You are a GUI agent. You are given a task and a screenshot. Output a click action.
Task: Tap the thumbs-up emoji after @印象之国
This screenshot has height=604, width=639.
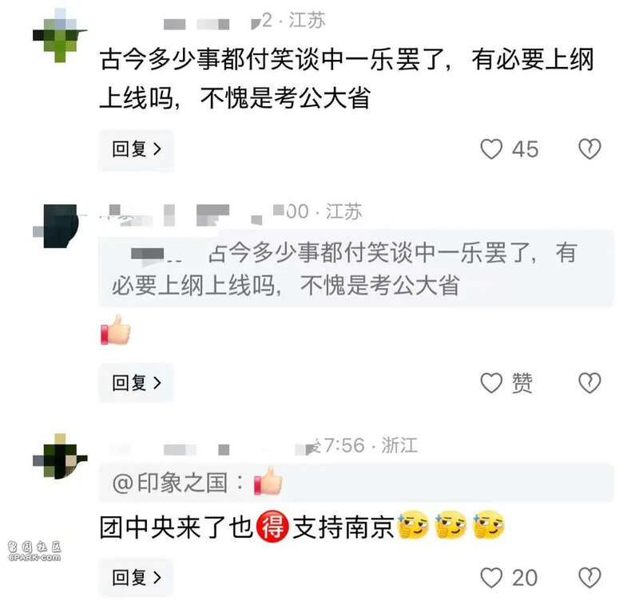click(268, 481)
